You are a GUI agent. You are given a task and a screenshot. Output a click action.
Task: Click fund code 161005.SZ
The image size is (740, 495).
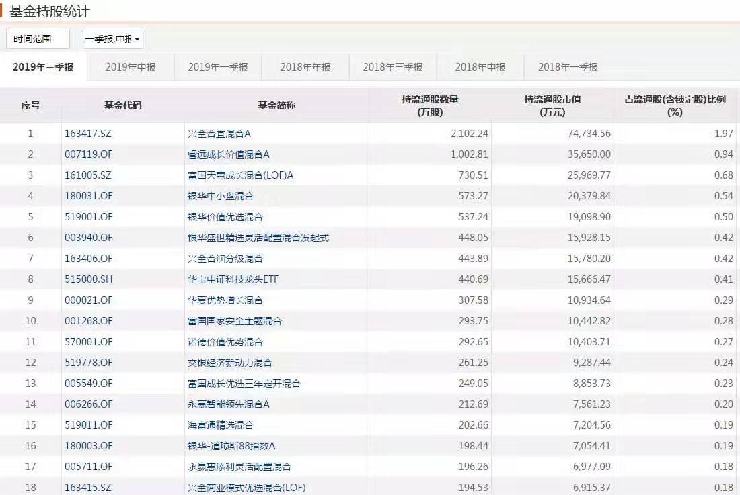coord(88,175)
